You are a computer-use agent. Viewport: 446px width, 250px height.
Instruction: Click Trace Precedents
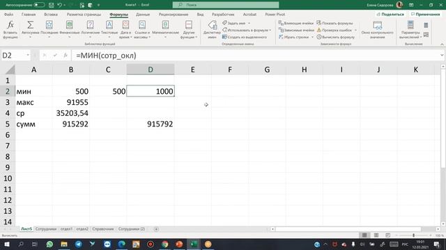[296, 23]
